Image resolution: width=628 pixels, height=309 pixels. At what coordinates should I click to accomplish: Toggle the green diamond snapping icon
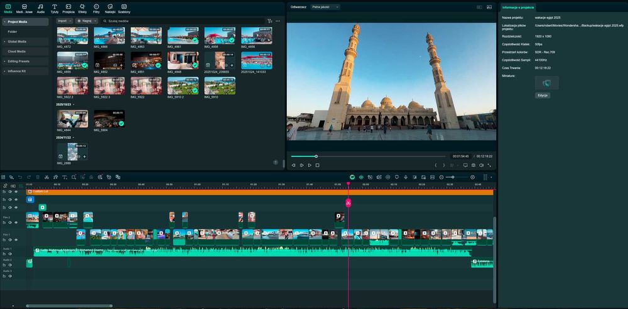point(361,177)
